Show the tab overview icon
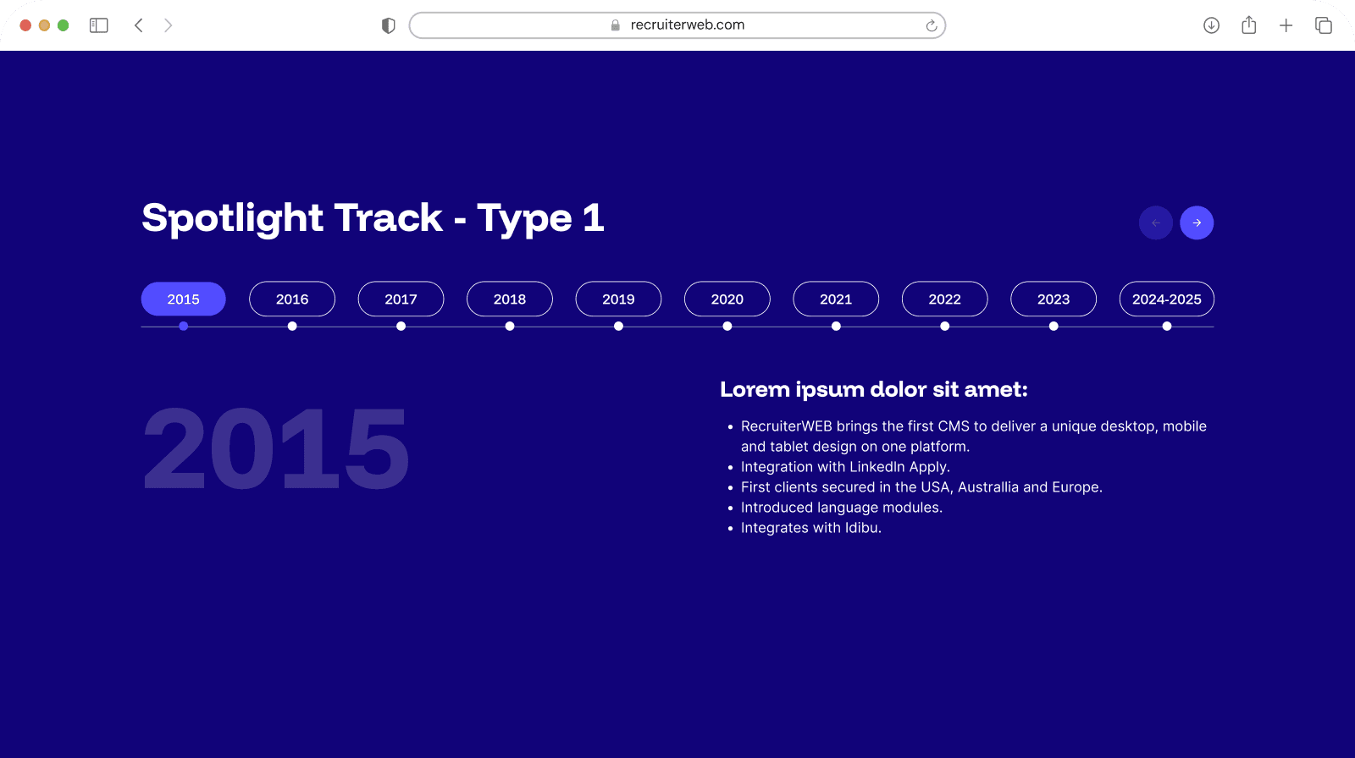The height and width of the screenshot is (758, 1355). click(1323, 25)
